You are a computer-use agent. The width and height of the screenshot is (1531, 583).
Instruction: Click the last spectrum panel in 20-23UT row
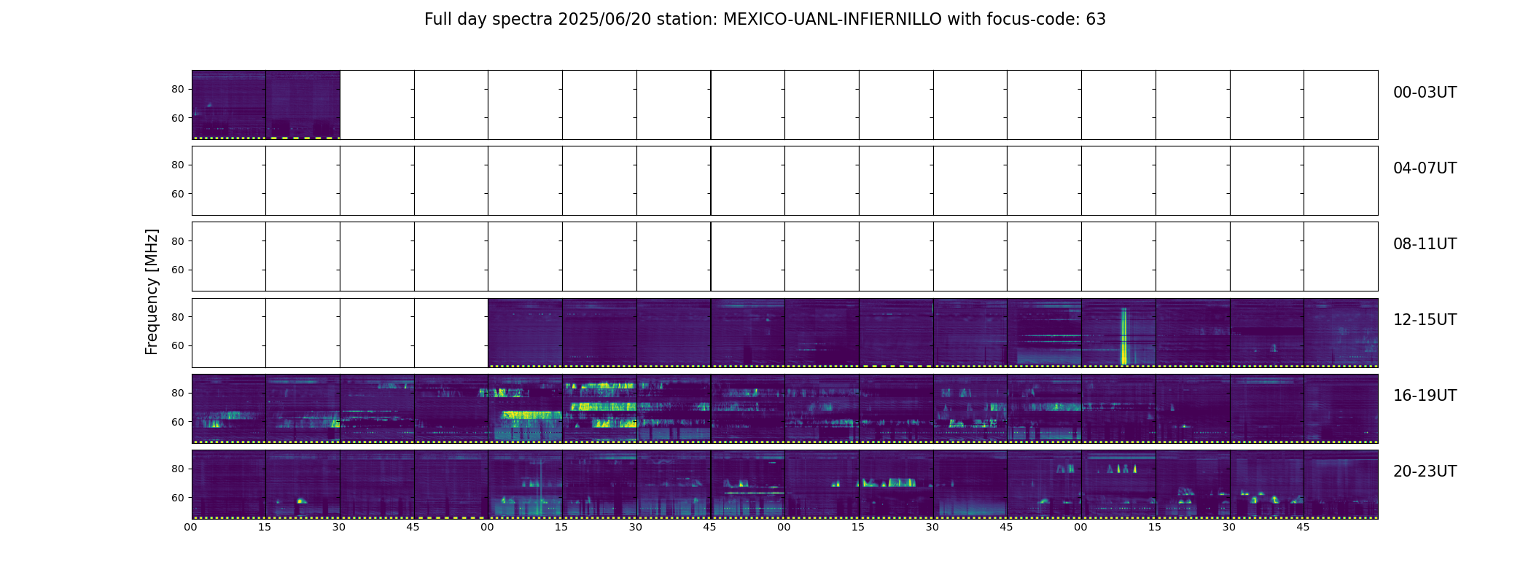(1341, 485)
